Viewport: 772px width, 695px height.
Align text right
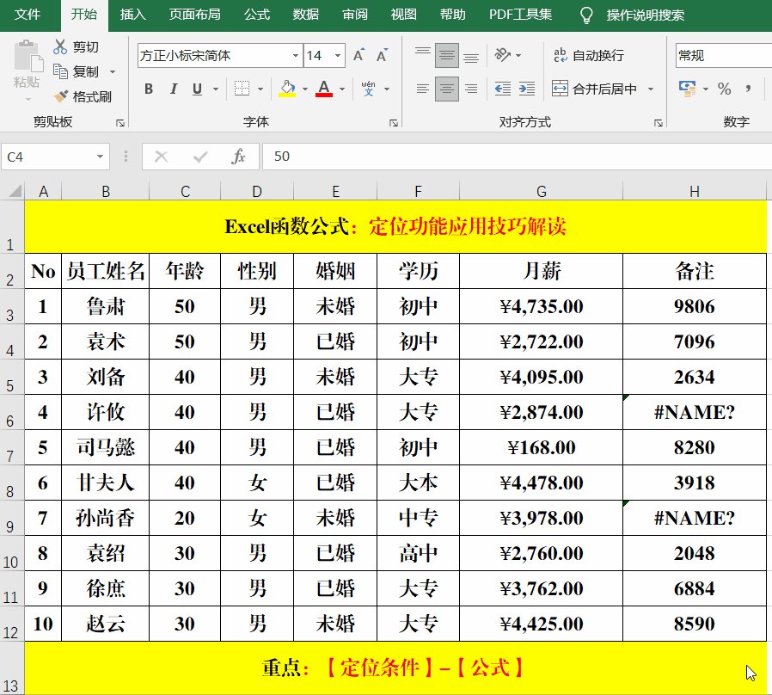[x=471, y=89]
